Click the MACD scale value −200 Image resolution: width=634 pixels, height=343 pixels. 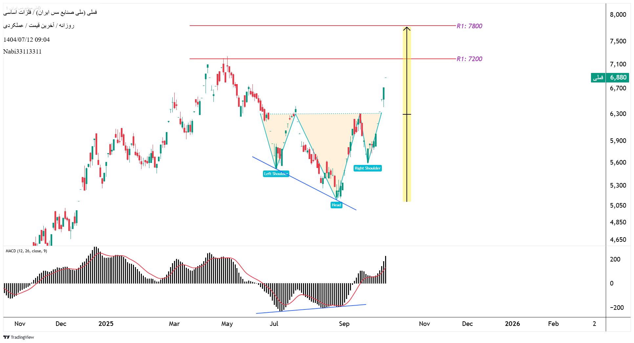(617, 308)
